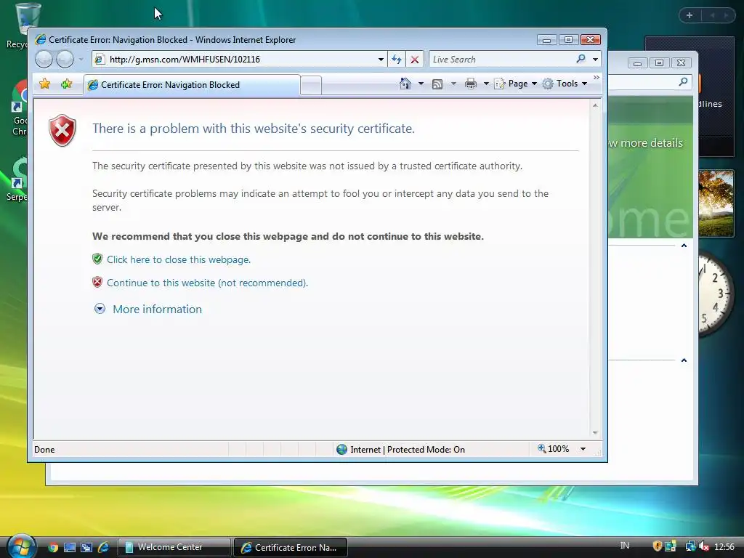Click the Done status bar text
Image resolution: width=744 pixels, height=558 pixels.
click(x=44, y=449)
